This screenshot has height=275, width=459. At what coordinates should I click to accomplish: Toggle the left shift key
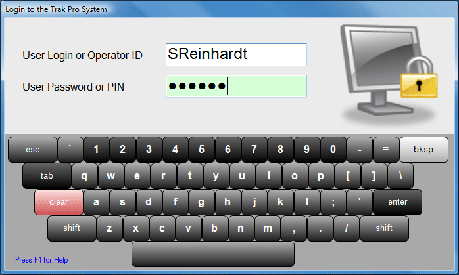(x=72, y=228)
